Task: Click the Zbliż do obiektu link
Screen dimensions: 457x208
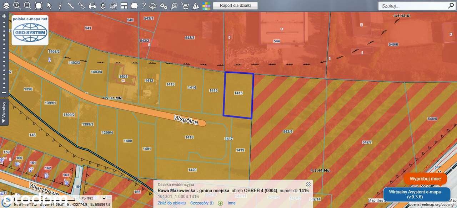Action: (172, 203)
